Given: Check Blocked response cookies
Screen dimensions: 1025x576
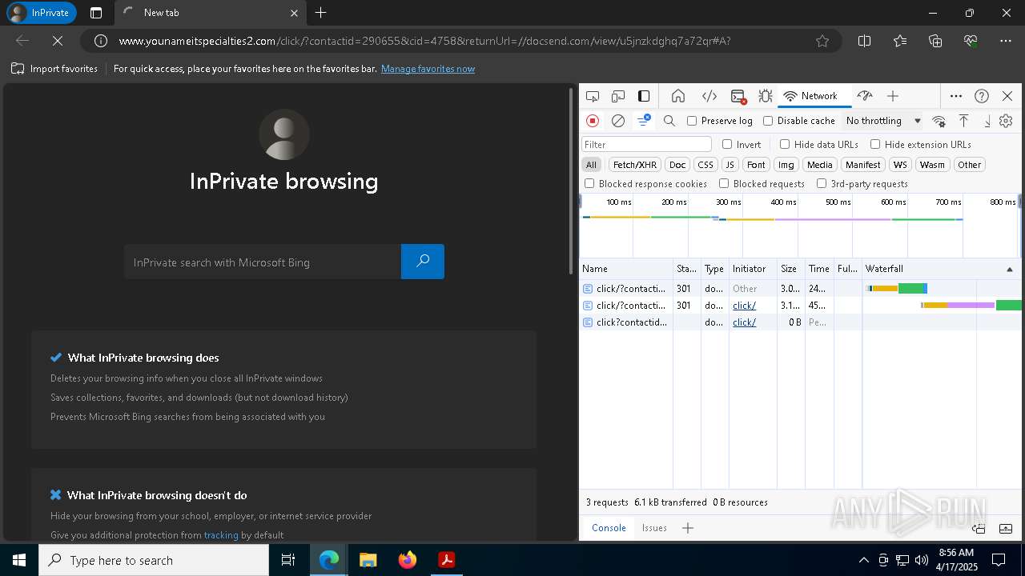Looking at the screenshot, I should coord(589,183).
